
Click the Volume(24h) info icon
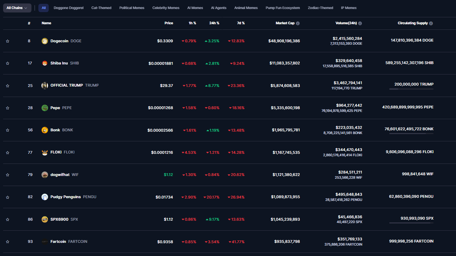click(360, 23)
